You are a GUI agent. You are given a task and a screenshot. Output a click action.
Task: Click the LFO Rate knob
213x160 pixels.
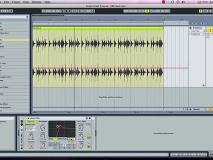tap(81, 136)
